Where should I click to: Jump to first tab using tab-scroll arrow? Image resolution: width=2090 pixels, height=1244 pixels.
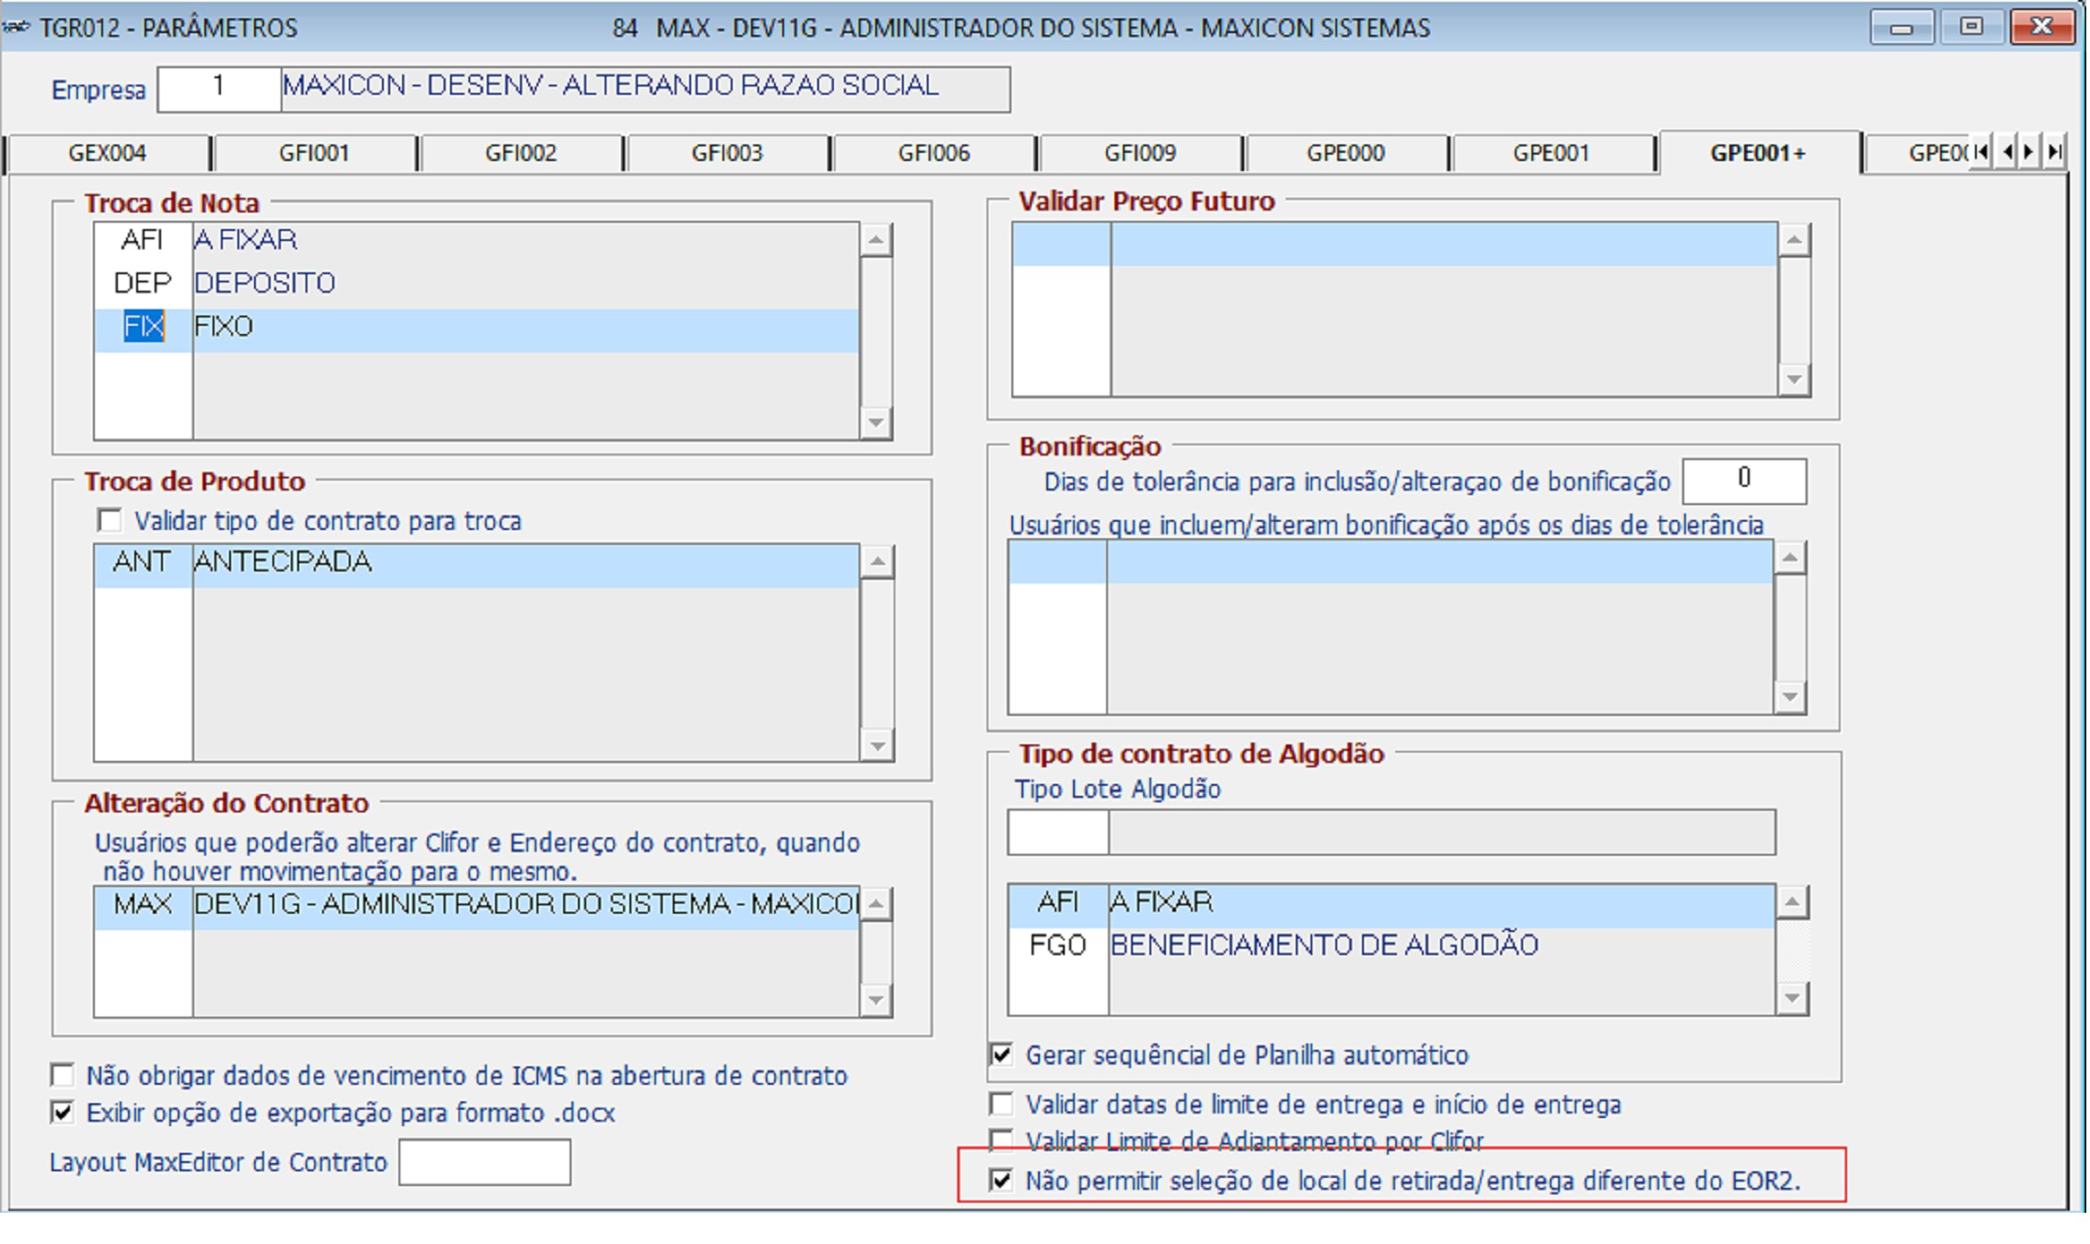tap(1981, 152)
